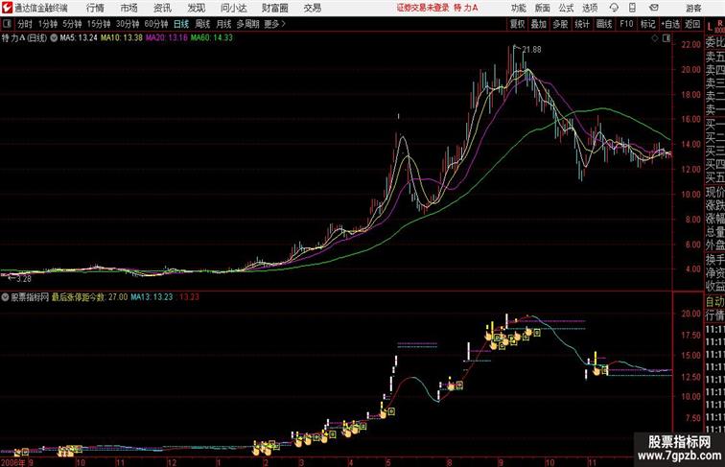Screen dimensions: 725x467
Task: Click the 卖五 order book row
Action: tap(714, 57)
